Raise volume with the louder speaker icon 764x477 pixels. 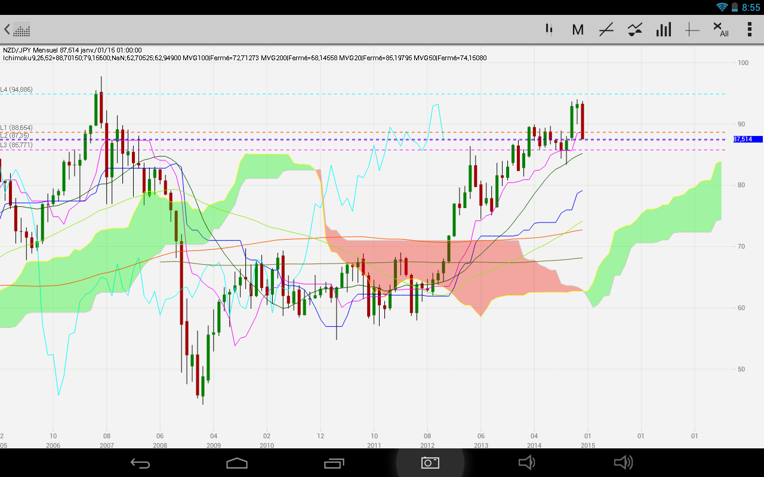pyautogui.click(x=623, y=463)
